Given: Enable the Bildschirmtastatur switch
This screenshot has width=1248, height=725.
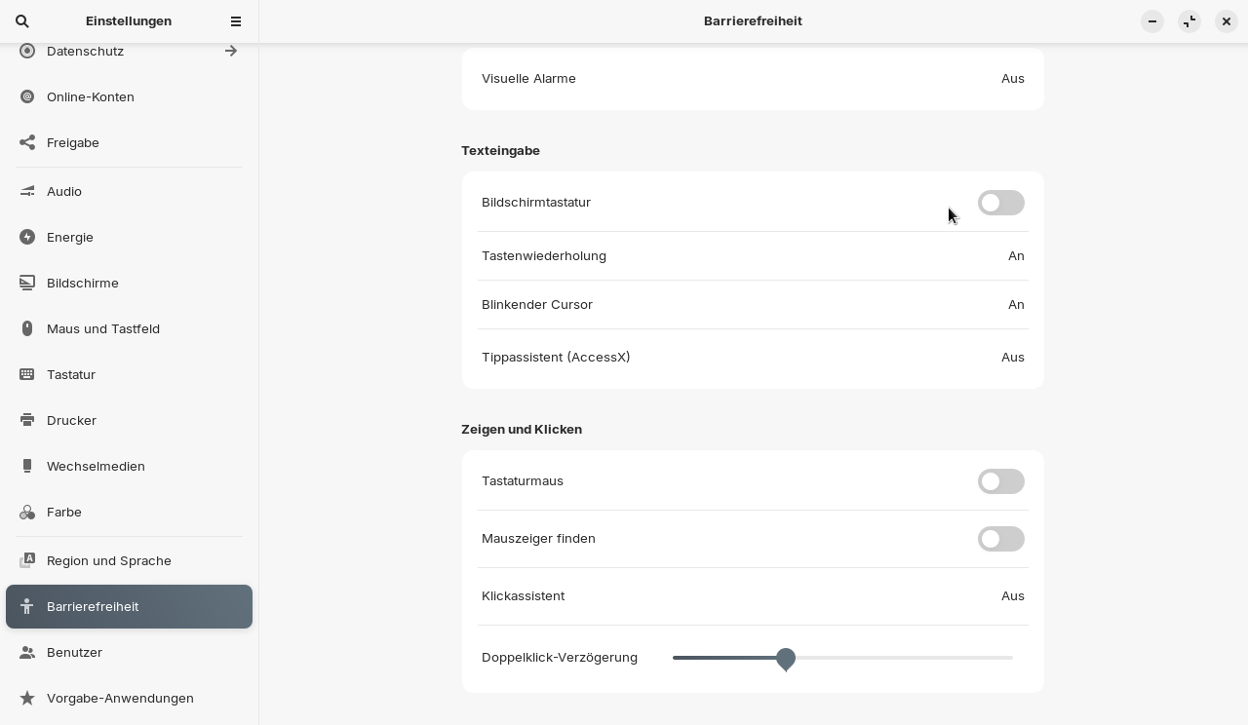Looking at the screenshot, I should pos(1000,203).
